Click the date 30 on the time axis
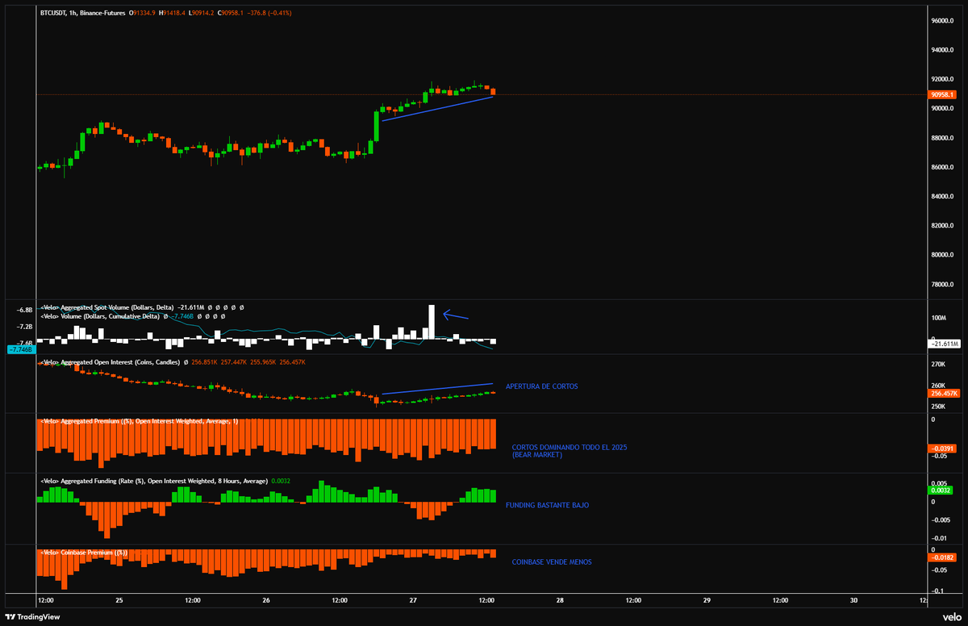Viewport: 968px width, 626px height. coord(853,600)
